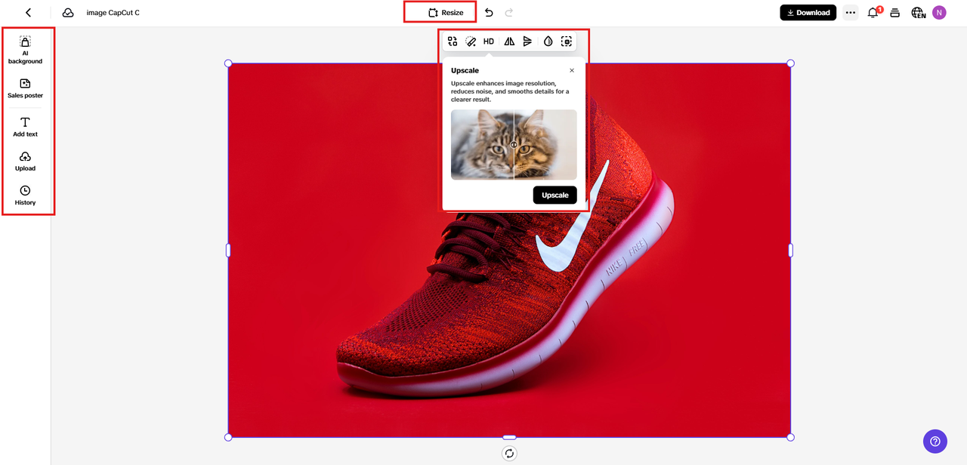Download the edited image

(808, 13)
